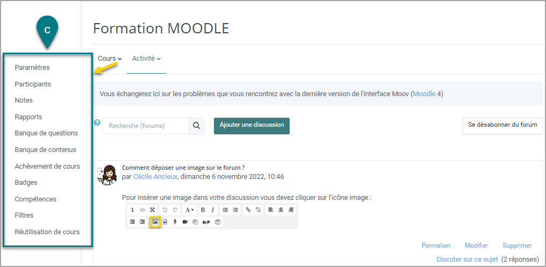Viewport: 546px width, 267px height.
Task: Select Badges in the side menu
Action: [x=26, y=183]
